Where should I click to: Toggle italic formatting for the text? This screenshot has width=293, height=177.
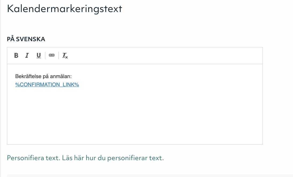coord(27,55)
